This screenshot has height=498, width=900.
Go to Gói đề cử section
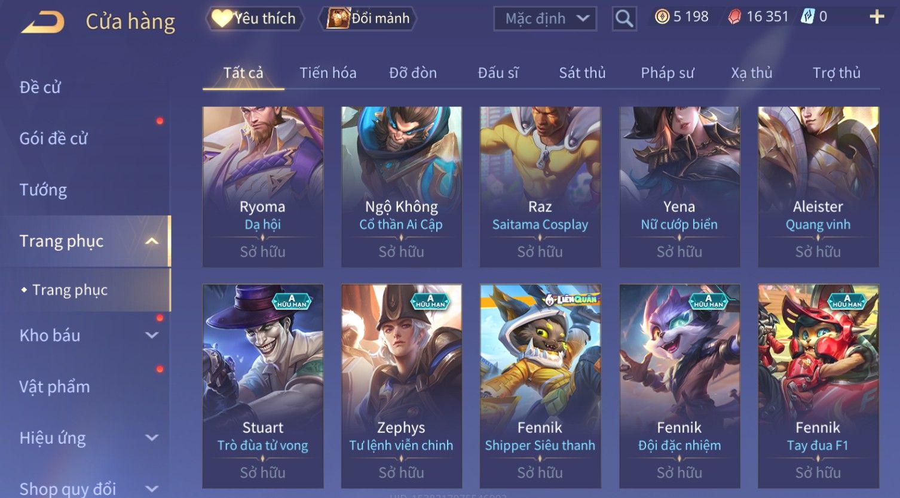tap(53, 139)
